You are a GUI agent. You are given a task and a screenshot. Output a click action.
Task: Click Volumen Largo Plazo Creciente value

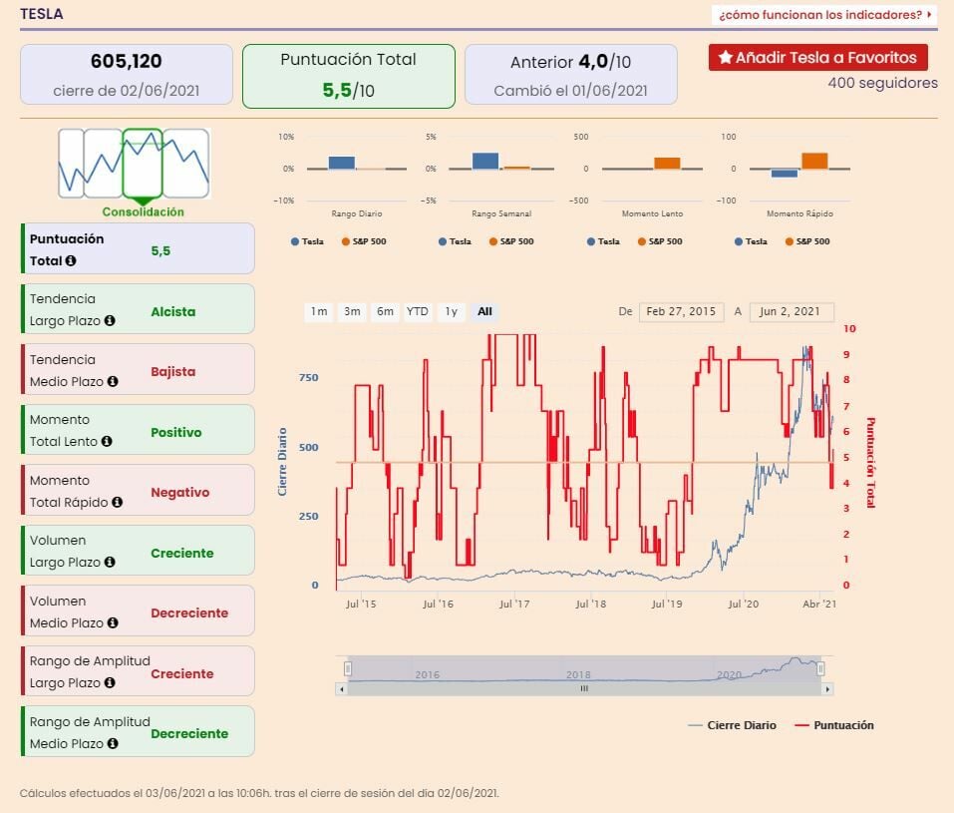(182, 553)
